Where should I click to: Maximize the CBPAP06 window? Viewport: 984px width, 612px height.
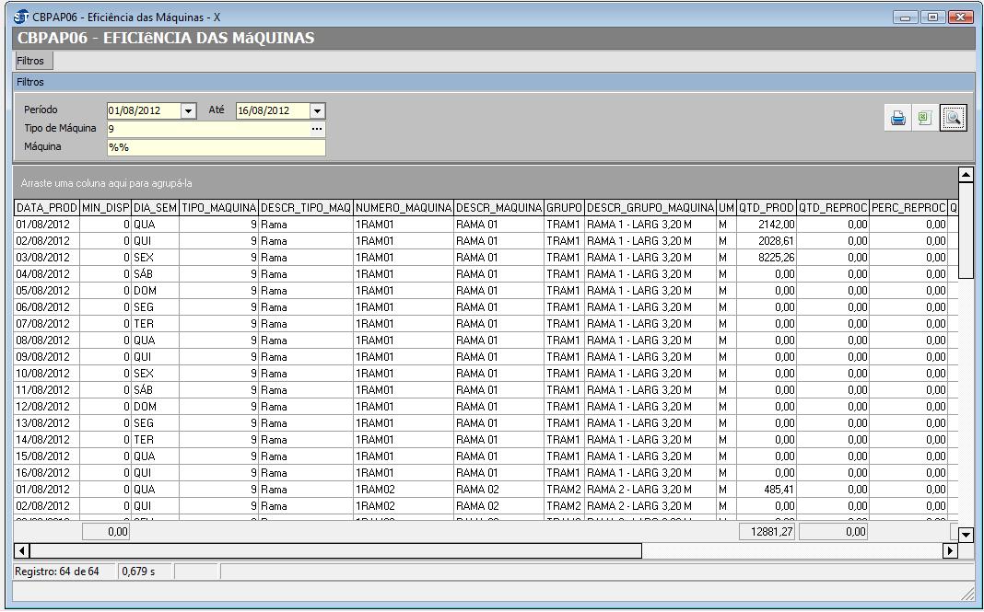pyautogui.click(x=932, y=17)
